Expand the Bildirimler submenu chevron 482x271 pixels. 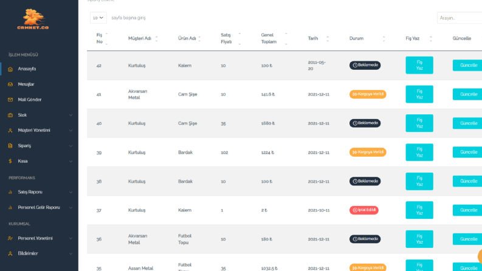tap(71, 254)
